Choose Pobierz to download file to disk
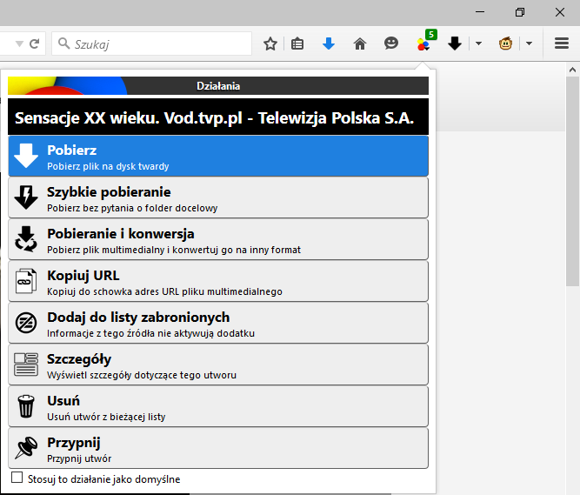Viewport: 580px width, 495px height. pyautogui.click(x=218, y=156)
